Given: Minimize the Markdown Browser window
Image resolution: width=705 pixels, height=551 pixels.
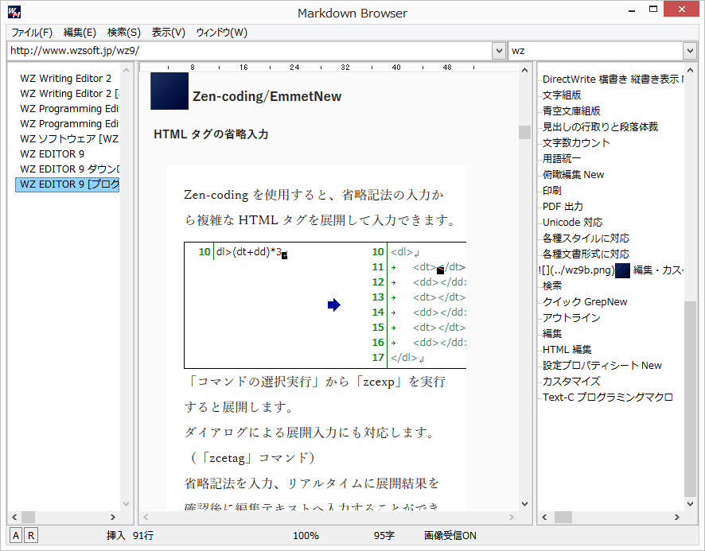Looking at the screenshot, I should [632, 9].
